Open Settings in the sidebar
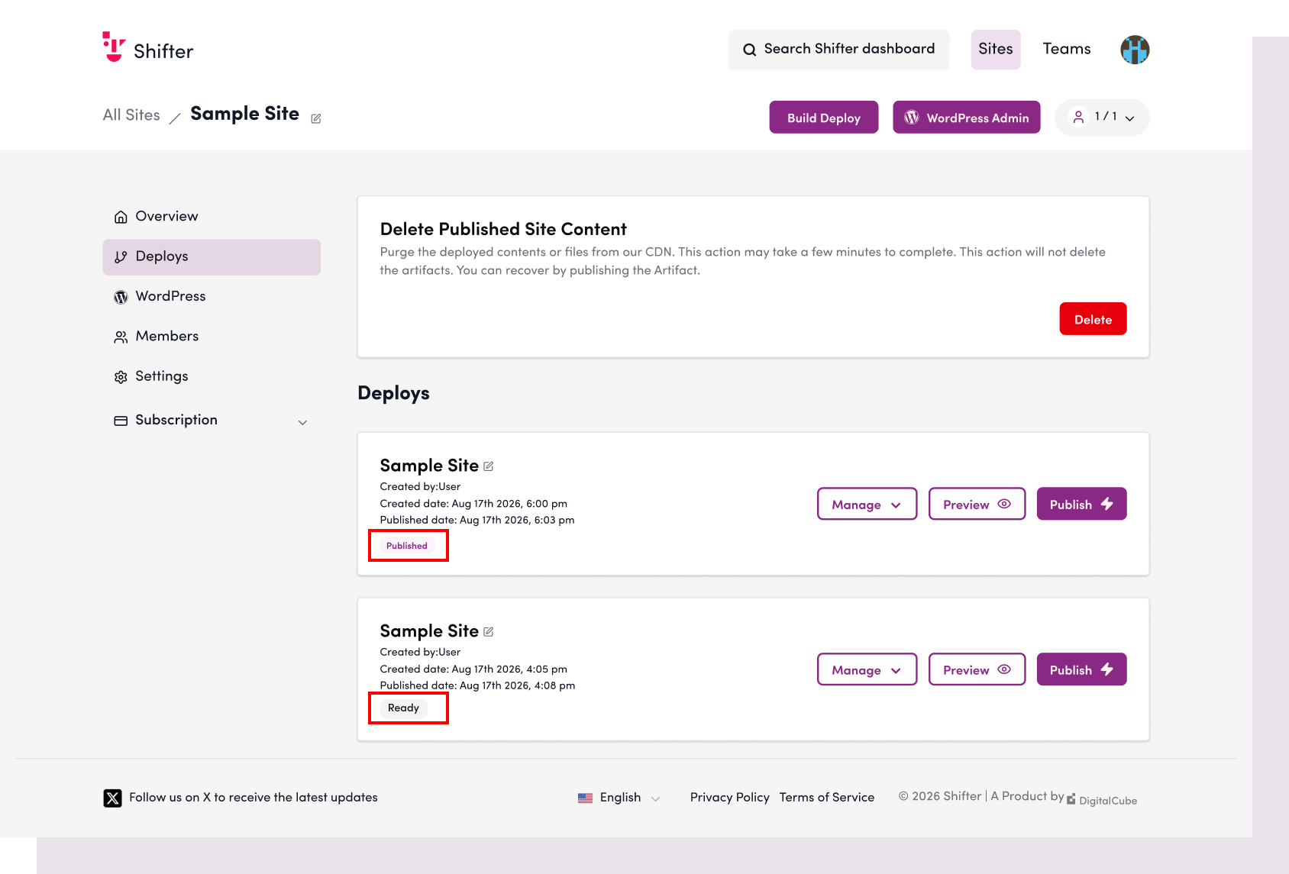 pyautogui.click(x=212, y=376)
